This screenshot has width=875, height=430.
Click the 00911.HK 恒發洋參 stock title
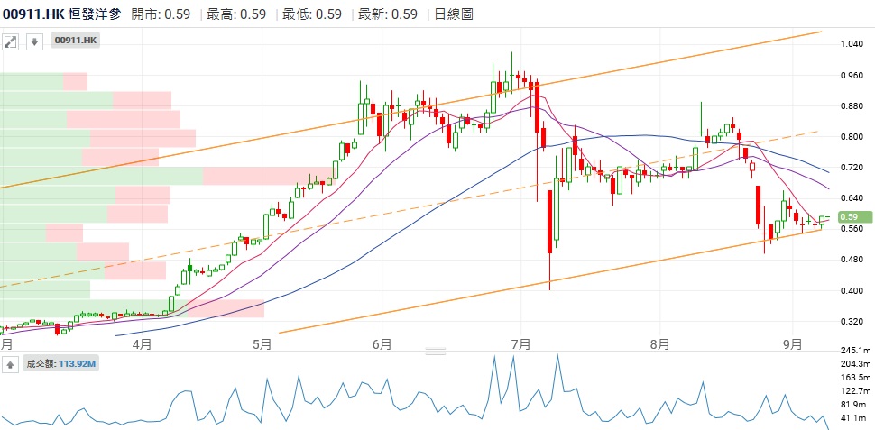pyautogui.click(x=61, y=14)
